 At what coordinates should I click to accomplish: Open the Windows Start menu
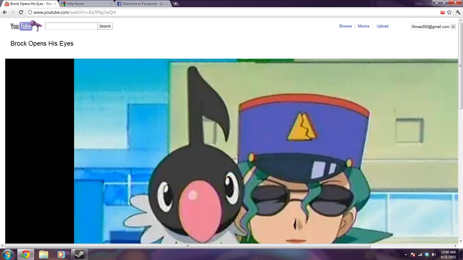(x=8, y=255)
